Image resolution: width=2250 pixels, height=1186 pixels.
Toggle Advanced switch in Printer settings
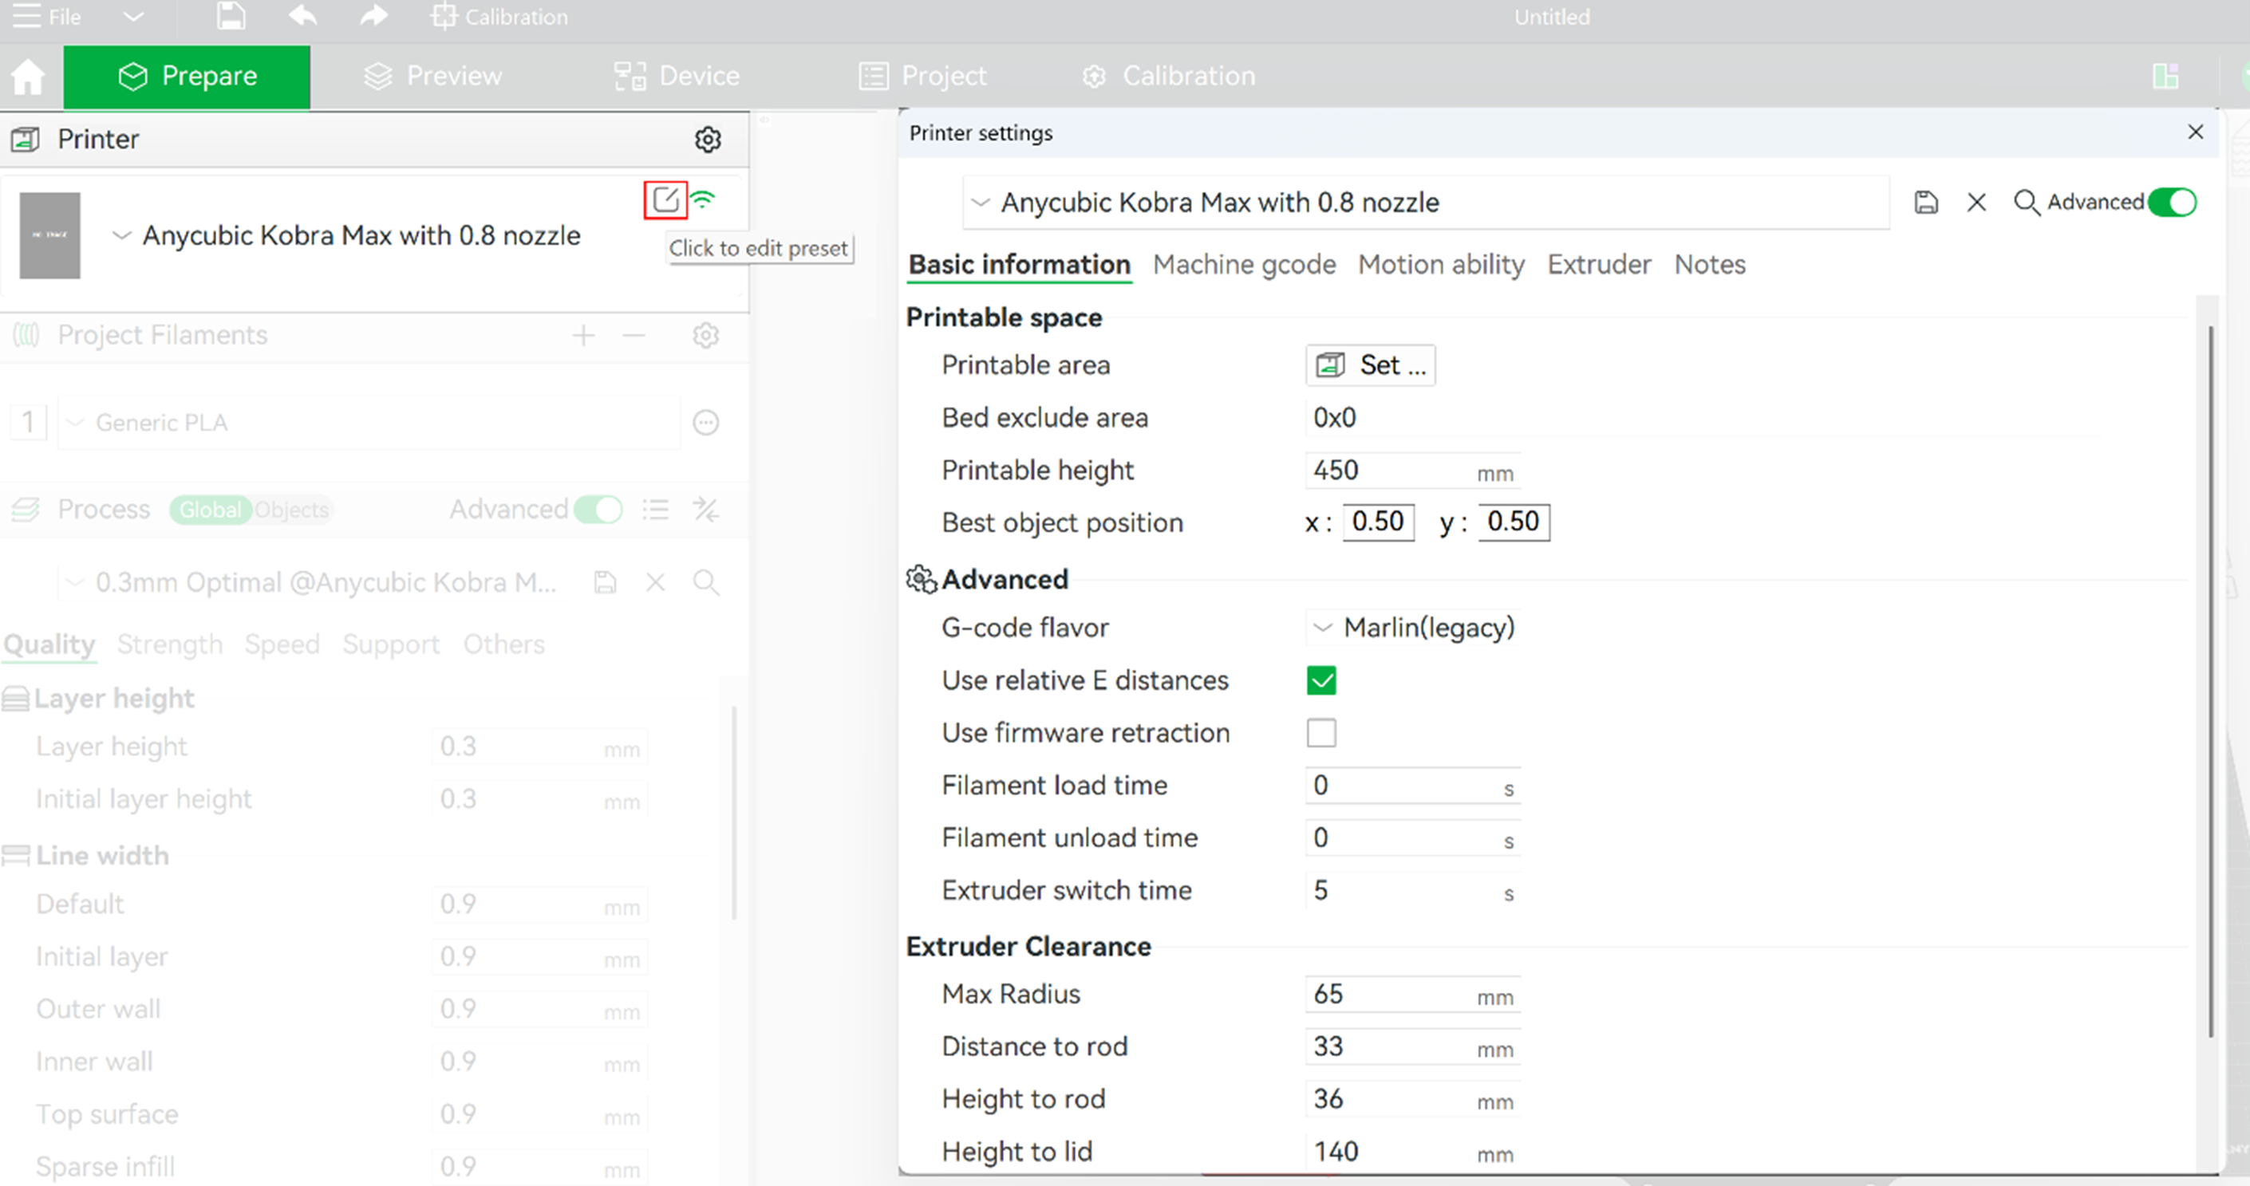click(x=2173, y=203)
